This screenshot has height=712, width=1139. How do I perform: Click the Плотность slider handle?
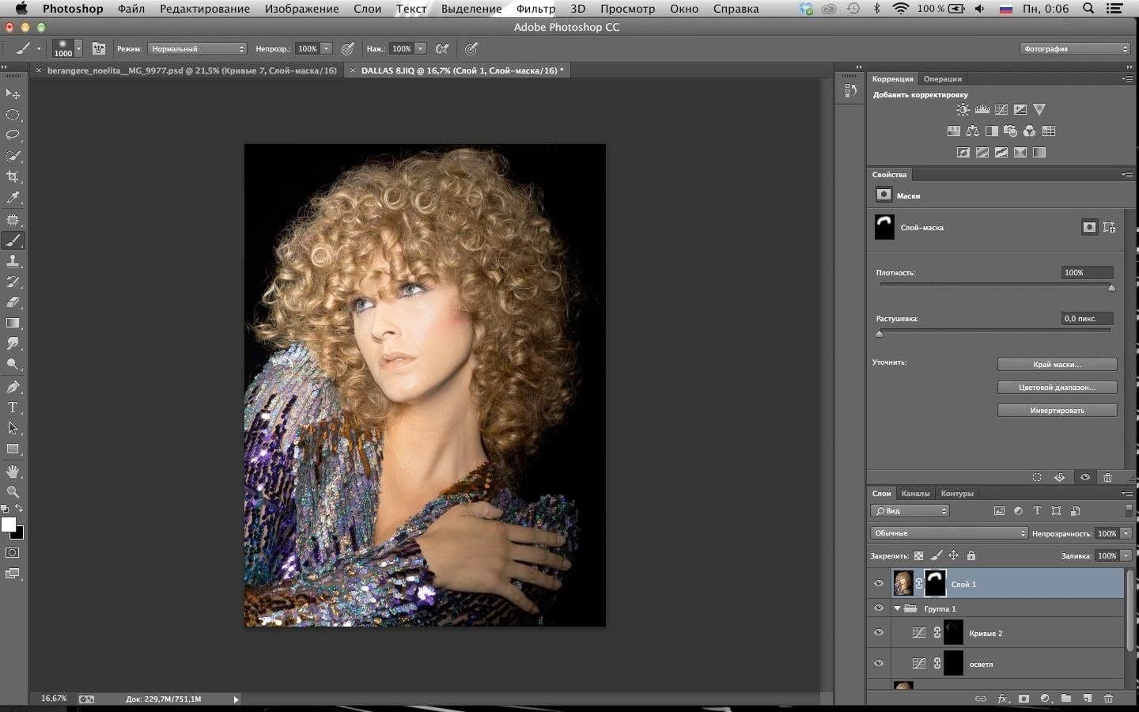(1111, 288)
